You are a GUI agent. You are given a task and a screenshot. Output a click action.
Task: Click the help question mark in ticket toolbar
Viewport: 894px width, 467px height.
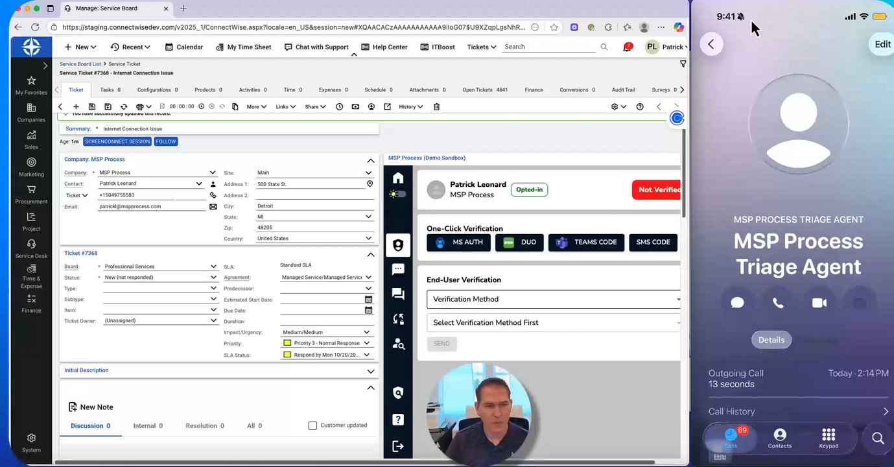640,106
